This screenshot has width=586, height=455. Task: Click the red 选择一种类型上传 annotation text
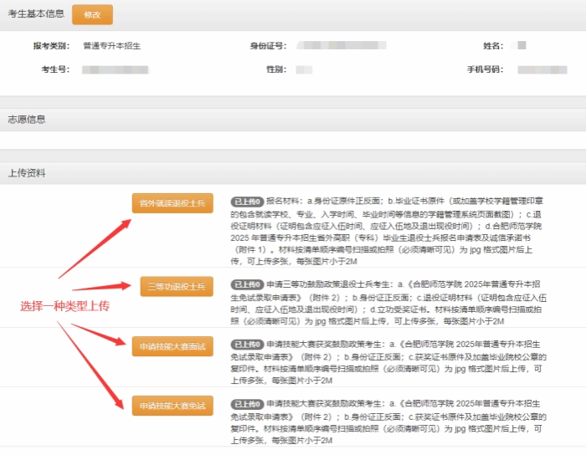[65, 305]
